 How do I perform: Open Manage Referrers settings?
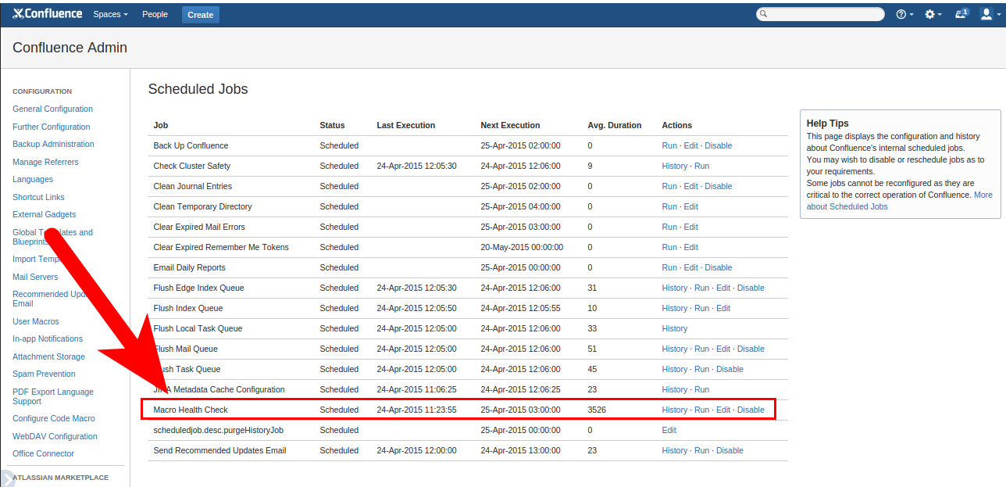click(45, 162)
